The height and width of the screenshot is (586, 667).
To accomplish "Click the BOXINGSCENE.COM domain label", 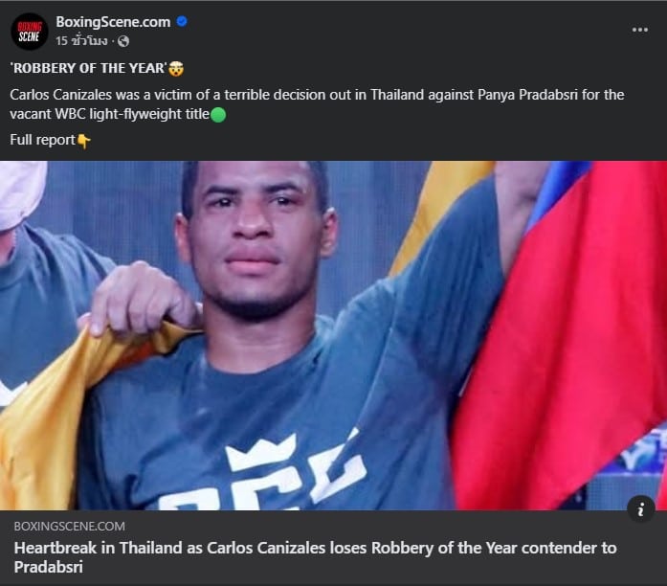I will click(x=69, y=527).
